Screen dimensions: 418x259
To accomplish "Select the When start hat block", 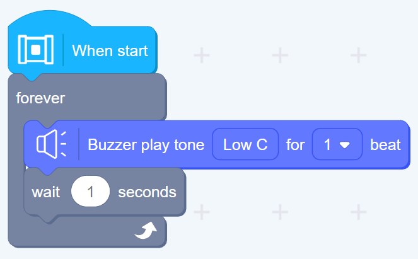I will point(83,45).
